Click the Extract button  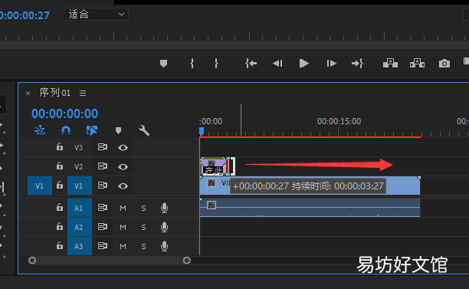(417, 63)
